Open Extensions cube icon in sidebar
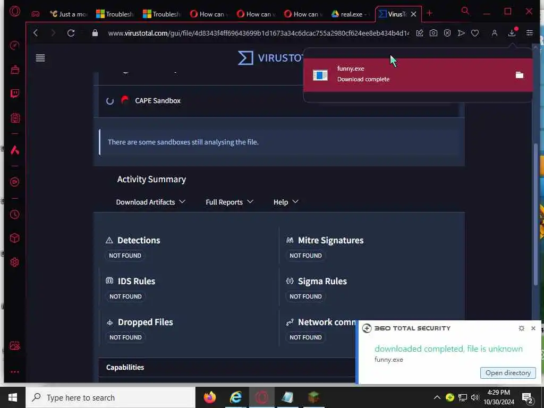 pos(14,238)
